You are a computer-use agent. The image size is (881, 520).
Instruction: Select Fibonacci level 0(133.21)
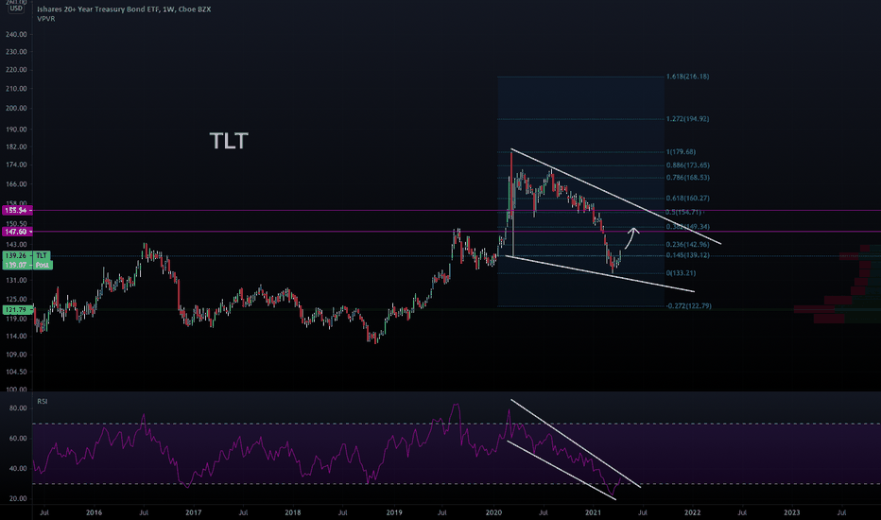pos(681,273)
